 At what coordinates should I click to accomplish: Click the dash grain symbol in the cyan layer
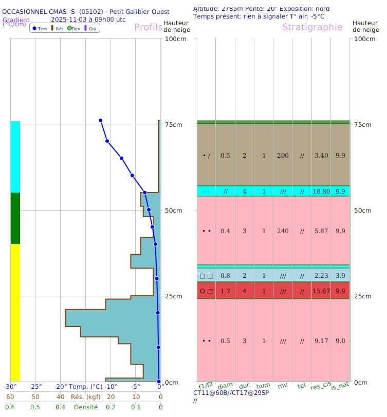click(206, 192)
